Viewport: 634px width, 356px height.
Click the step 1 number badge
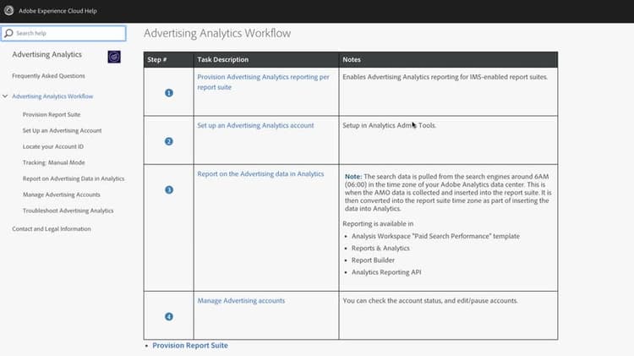[x=169, y=93]
